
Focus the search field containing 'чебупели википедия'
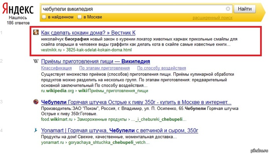click(x=131, y=8)
